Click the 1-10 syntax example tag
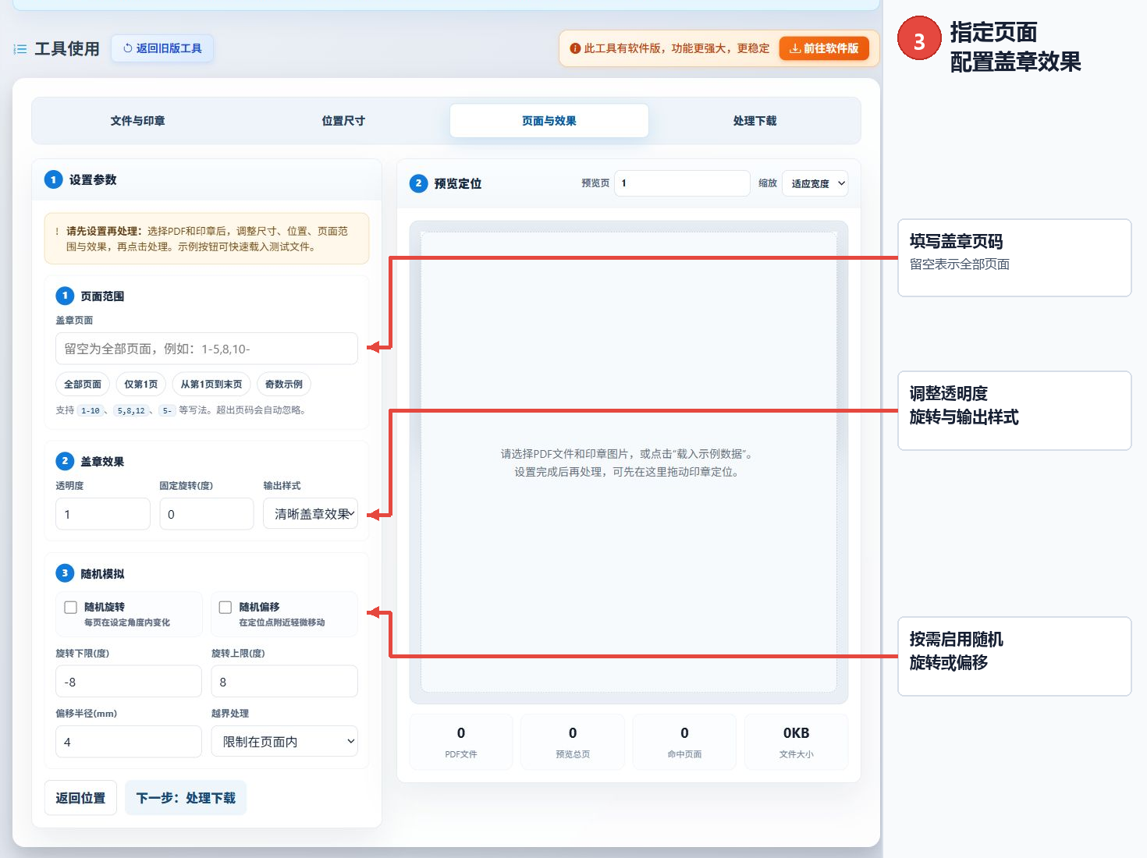 coord(91,411)
